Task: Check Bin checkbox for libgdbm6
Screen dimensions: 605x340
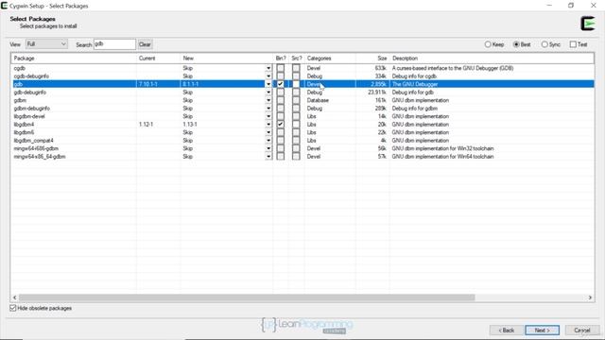Action: [x=281, y=132]
